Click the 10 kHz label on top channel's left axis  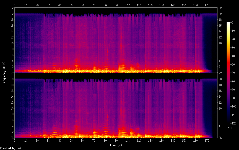click(x=12, y=43)
